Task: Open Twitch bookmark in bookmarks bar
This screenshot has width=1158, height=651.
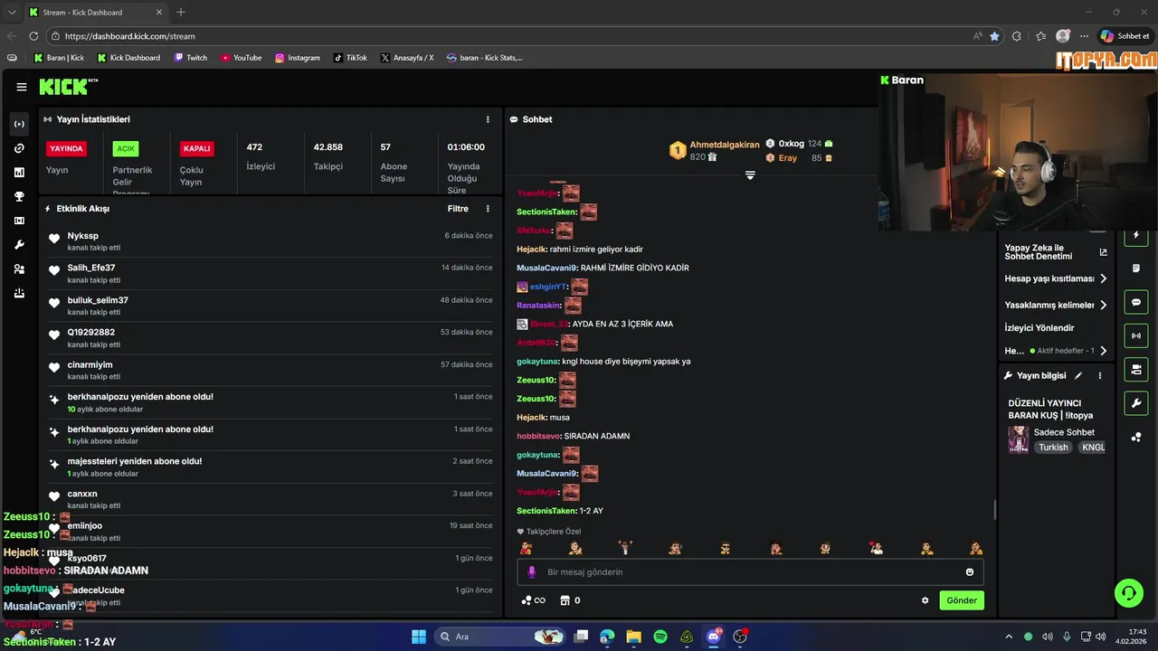Action: click(190, 58)
